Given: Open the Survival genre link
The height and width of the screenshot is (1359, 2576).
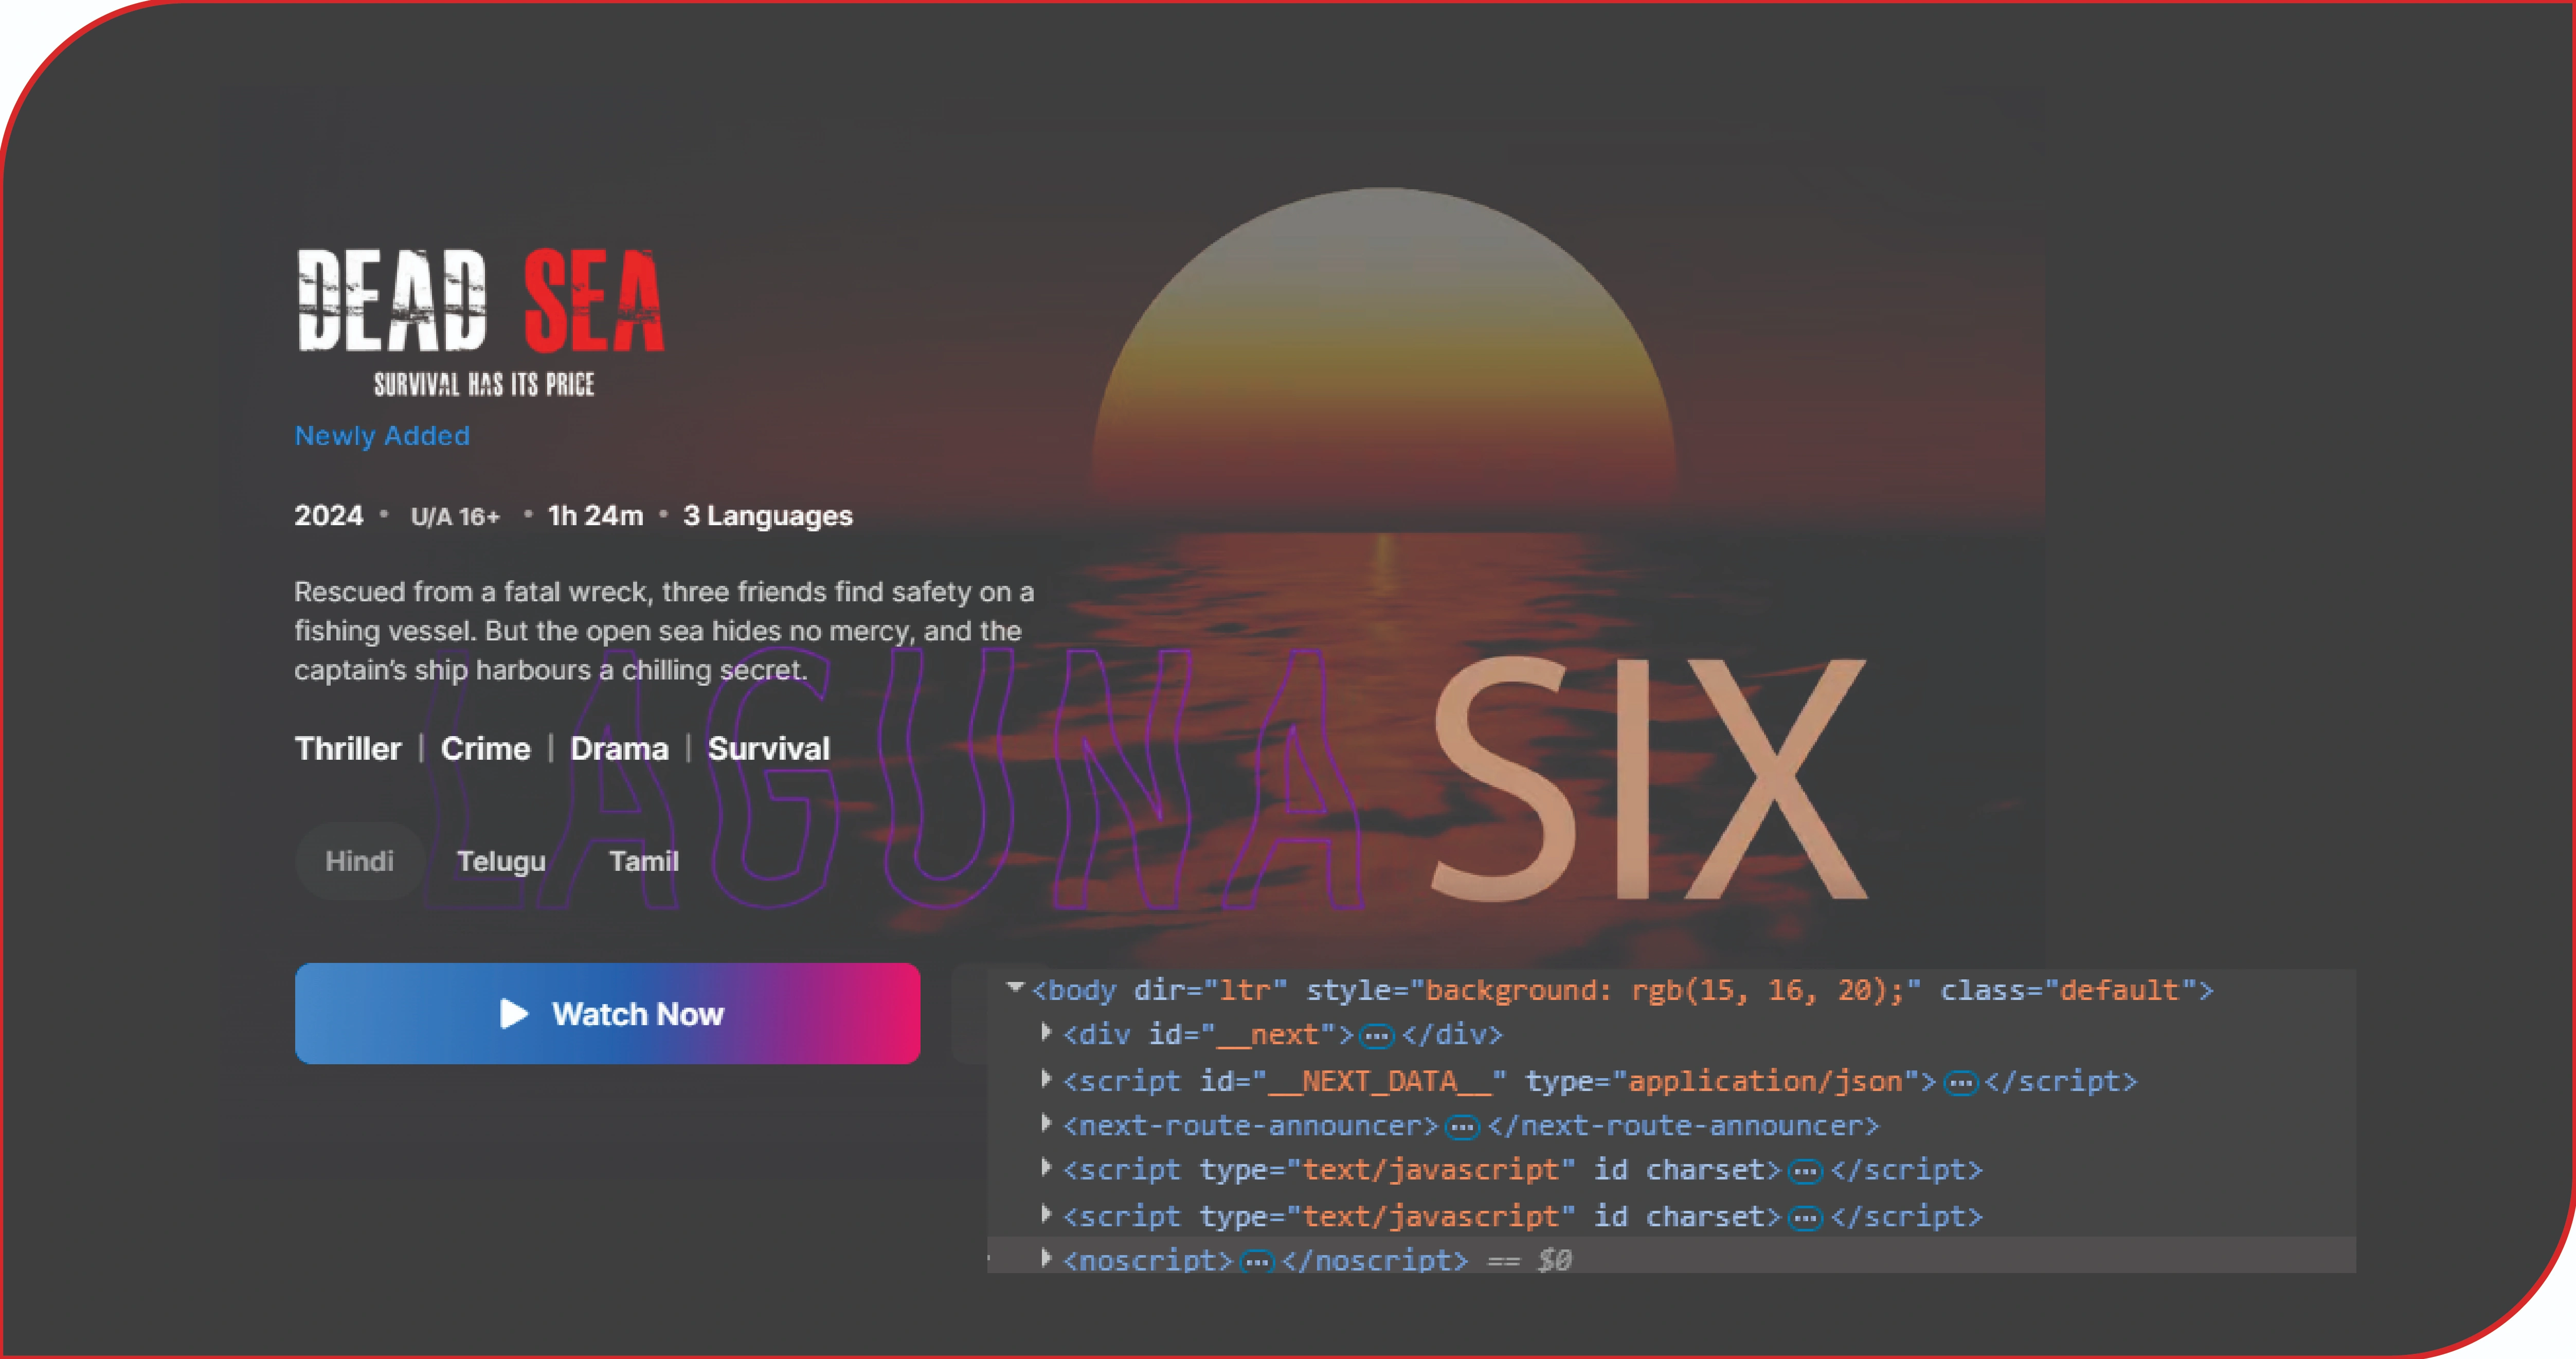Looking at the screenshot, I should pyautogui.click(x=768, y=749).
